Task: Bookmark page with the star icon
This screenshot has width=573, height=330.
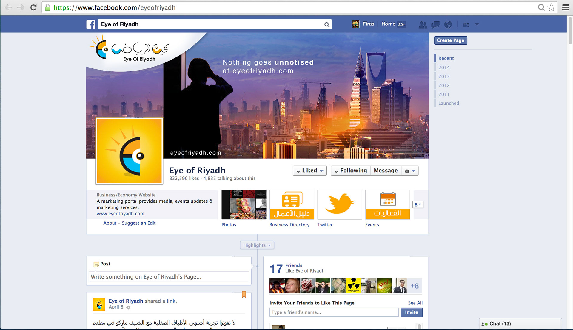Action: 552,7
